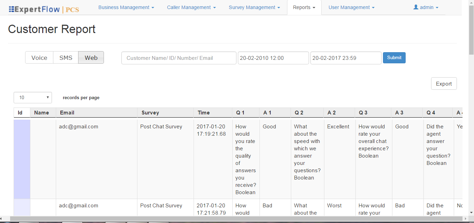Select the Web channel tab
Screen dimensions: 474x223
click(91, 57)
